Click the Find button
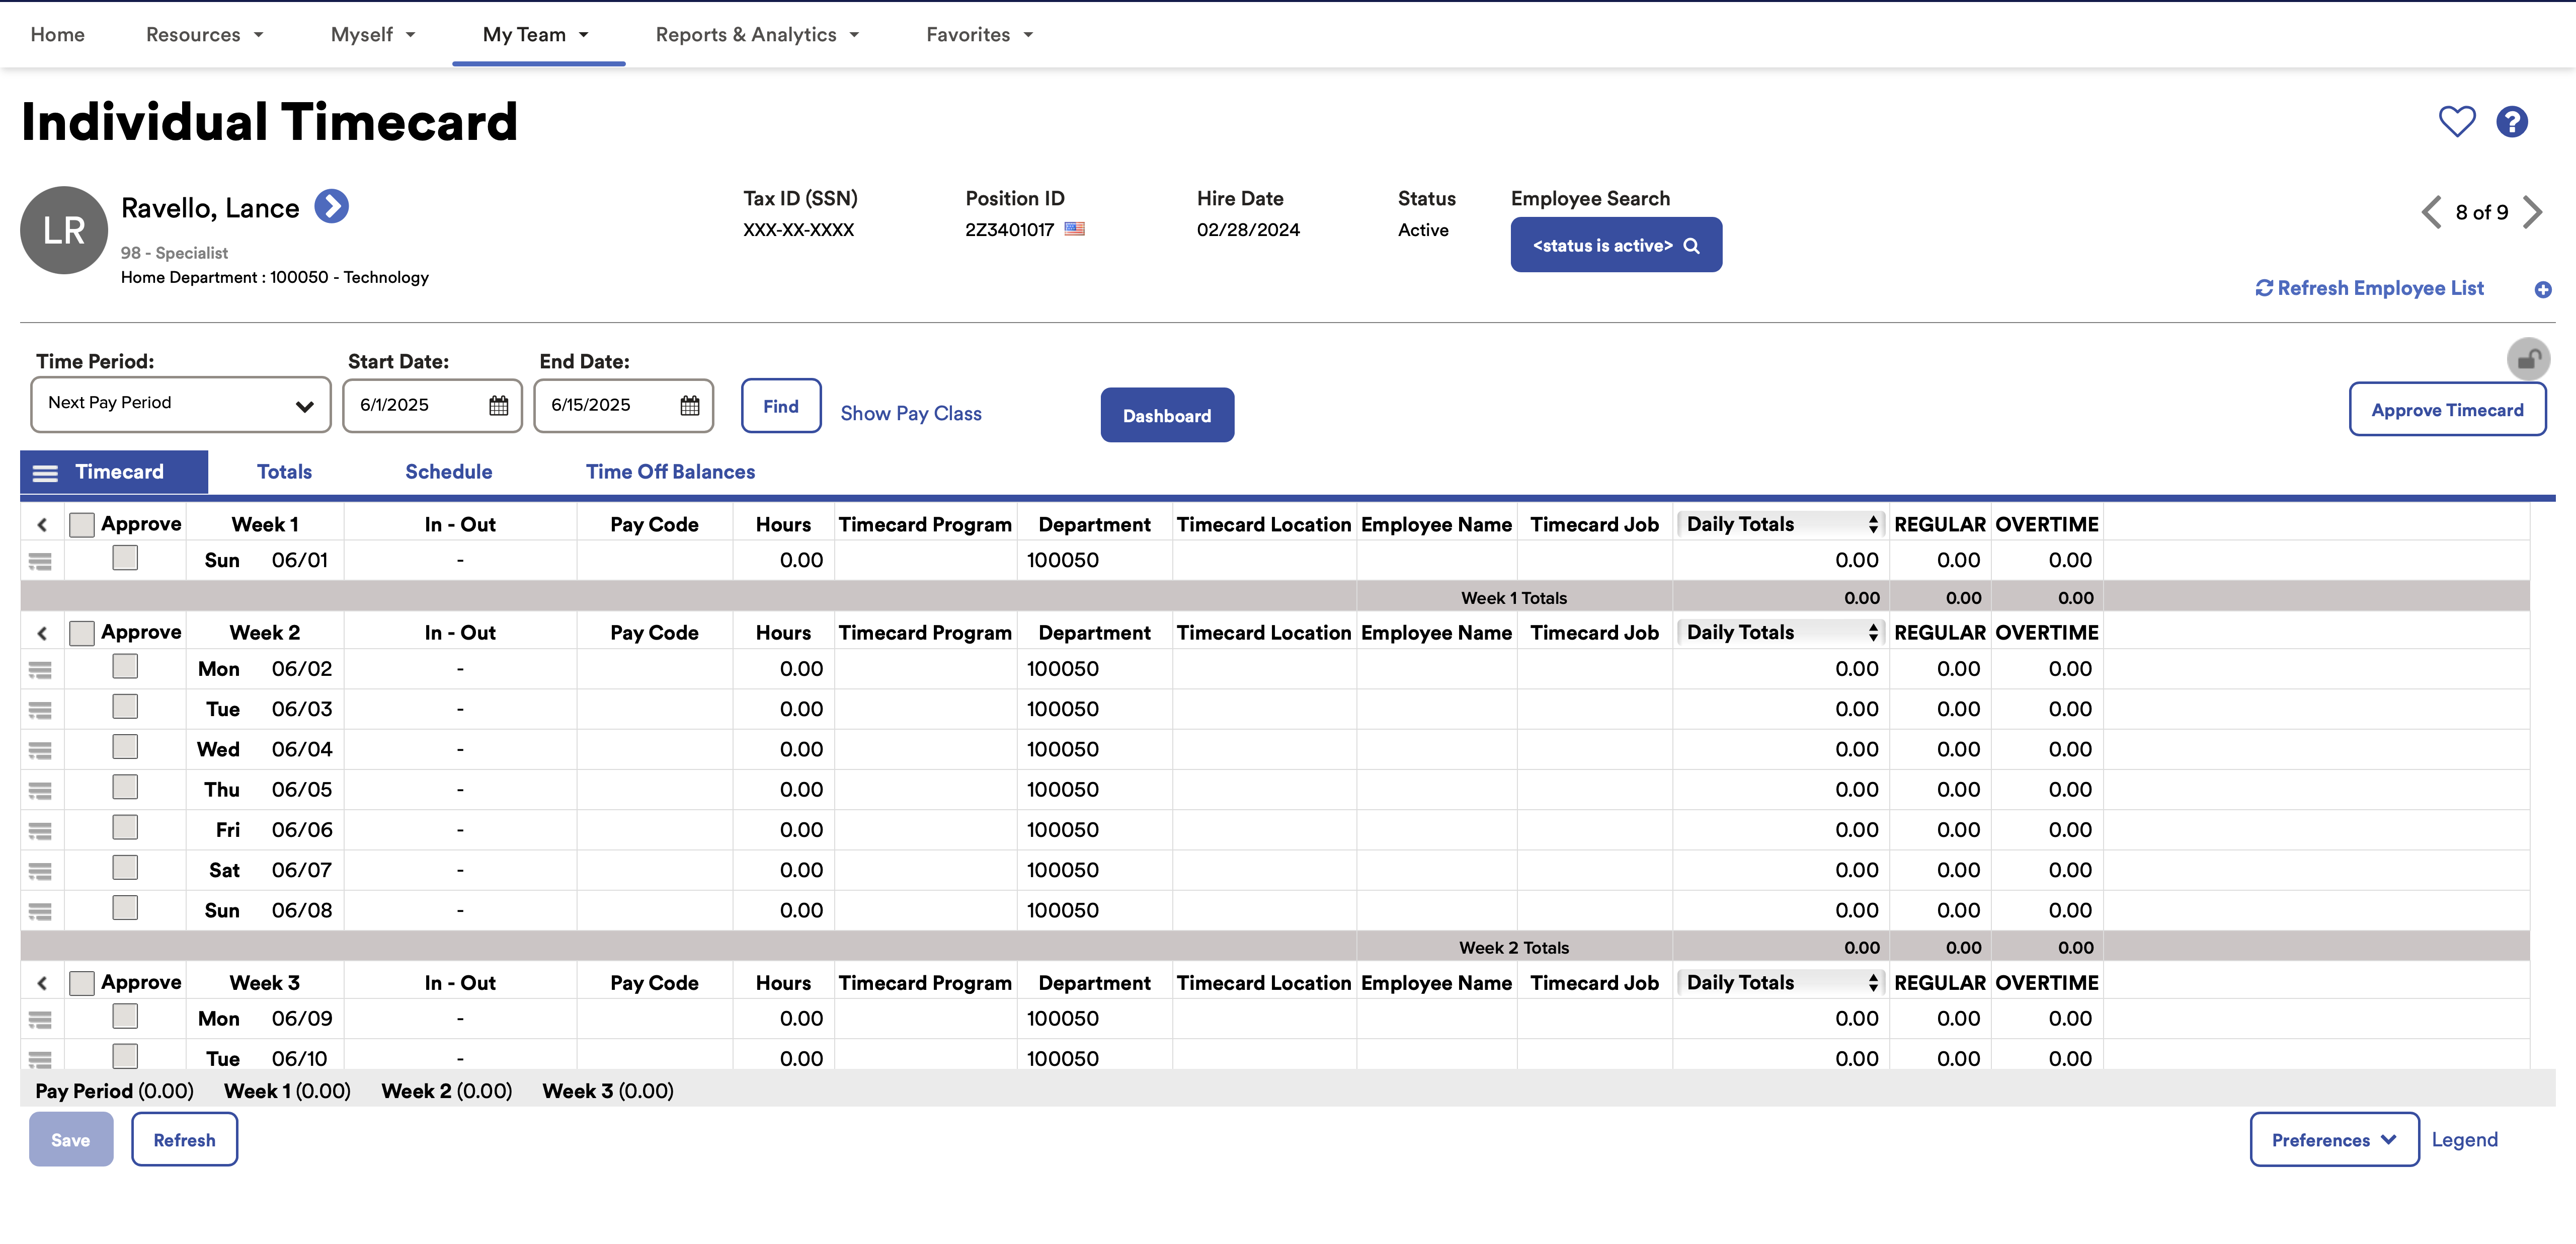The height and width of the screenshot is (1244, 2576). (781, 406)
